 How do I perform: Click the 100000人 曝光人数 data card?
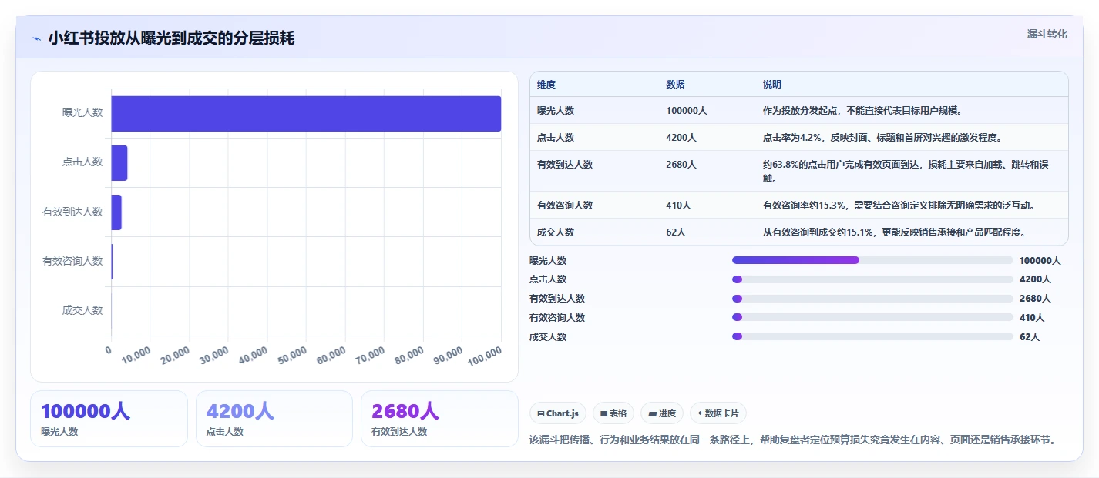(109, 419)
